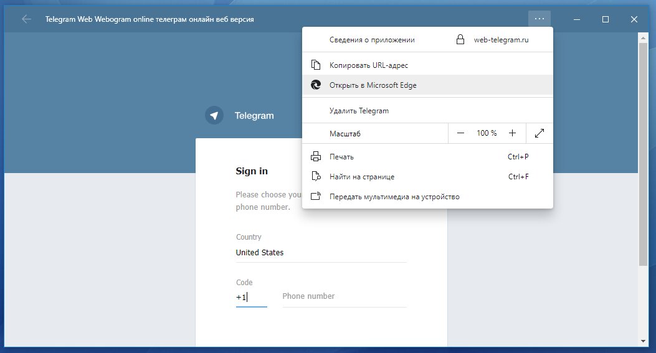The image size is (656, 353).
Task: Click the lock icon beside web-telegram.ru
Action: (x=460, y=40)
